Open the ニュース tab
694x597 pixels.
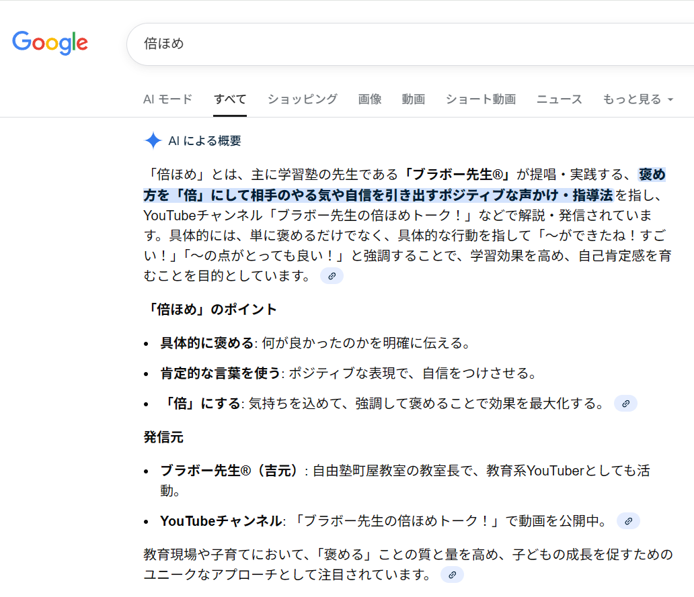(x=560, y=99)
